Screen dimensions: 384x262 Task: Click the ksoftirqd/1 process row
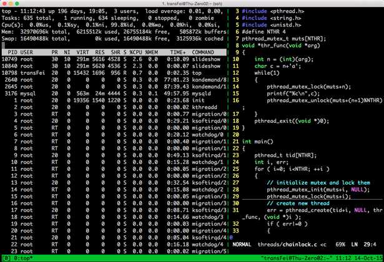(x=114, y=155)
